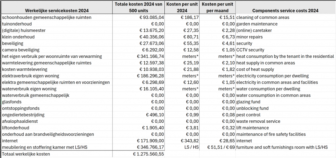This screenshot has height=158, width=336.
Task: Select the 'Kosten per unit per maand' header
Action: tap(218, 8)
